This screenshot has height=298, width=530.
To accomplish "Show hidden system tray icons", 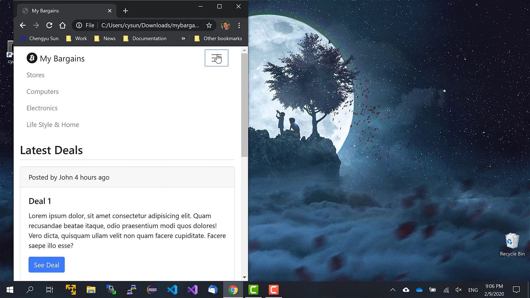I will (393, 290).
